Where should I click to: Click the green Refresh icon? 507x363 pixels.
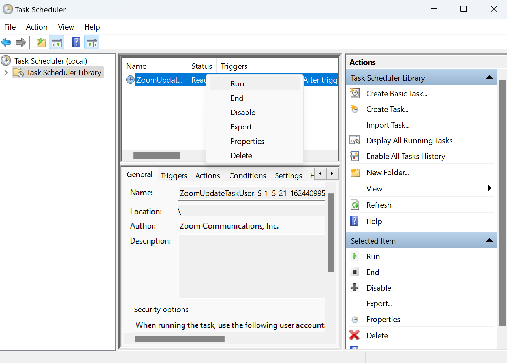tap(355, 205)
